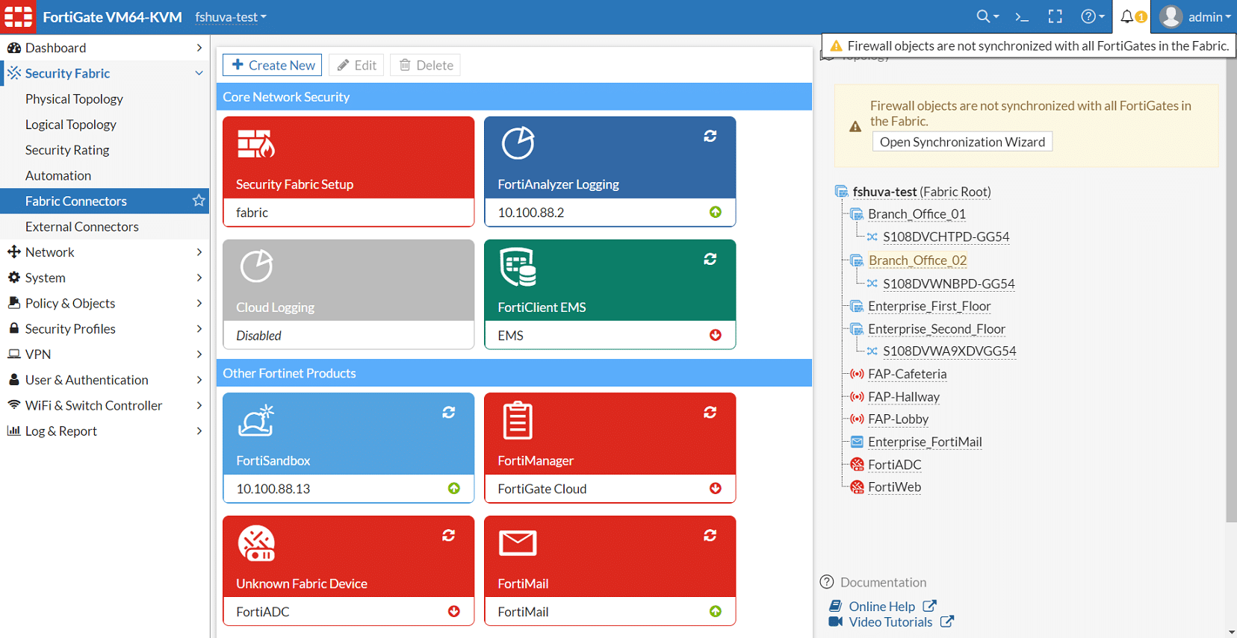Screen dimensions: 1237x638
Task: Select Enterprise_FortiMail node
Action: coord(925,442)
